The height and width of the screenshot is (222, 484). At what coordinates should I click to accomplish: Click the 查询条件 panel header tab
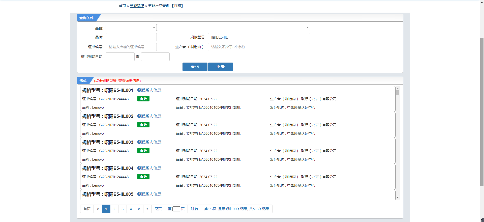(x=86, y=18)
